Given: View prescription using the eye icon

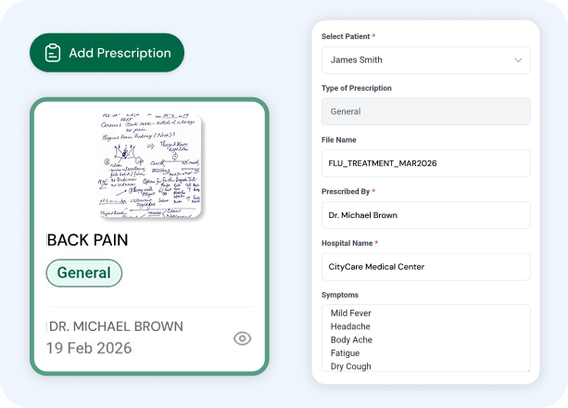Looking at the screenshot, I should 243,338.
